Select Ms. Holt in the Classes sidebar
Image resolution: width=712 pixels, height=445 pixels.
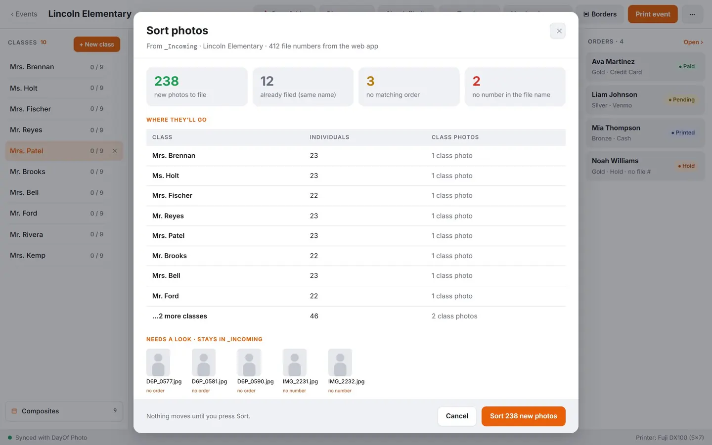(64, 88)
